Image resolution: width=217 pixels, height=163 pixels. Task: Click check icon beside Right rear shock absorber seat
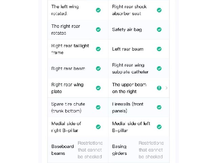(159, 10)
